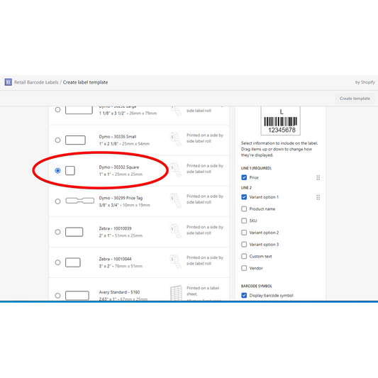Click the Retail Barcode Labels app icon
Screen dimensions: 378x378
coord(9,82)
